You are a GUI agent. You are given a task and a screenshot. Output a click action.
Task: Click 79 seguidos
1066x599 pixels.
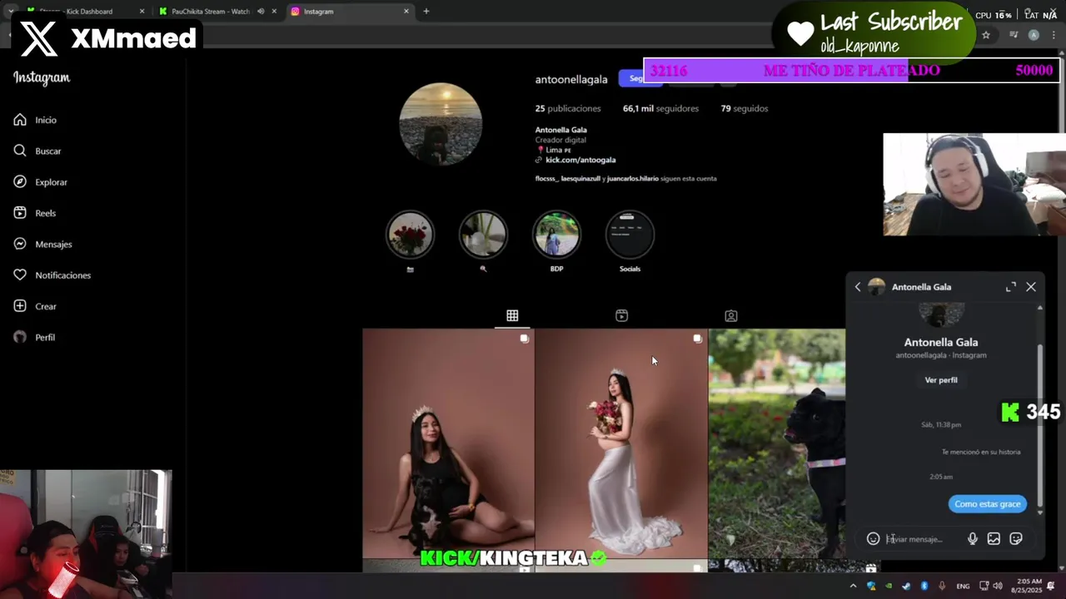pos(745,109)
